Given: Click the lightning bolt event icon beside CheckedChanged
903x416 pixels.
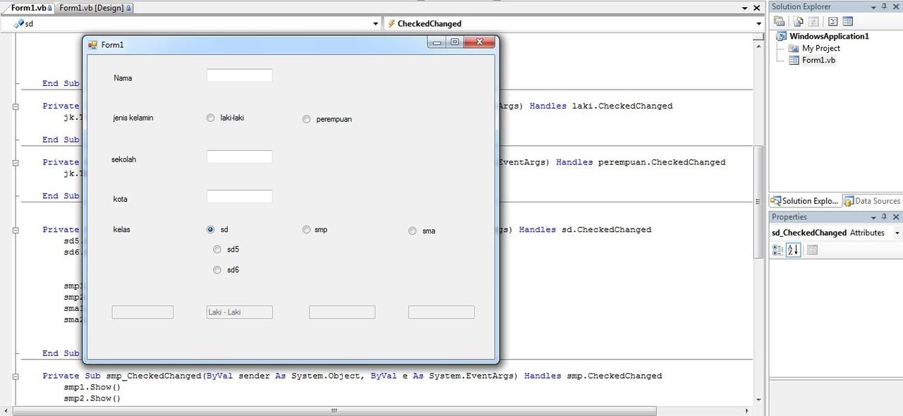Looking at the screenshot, I should [392, 23].
